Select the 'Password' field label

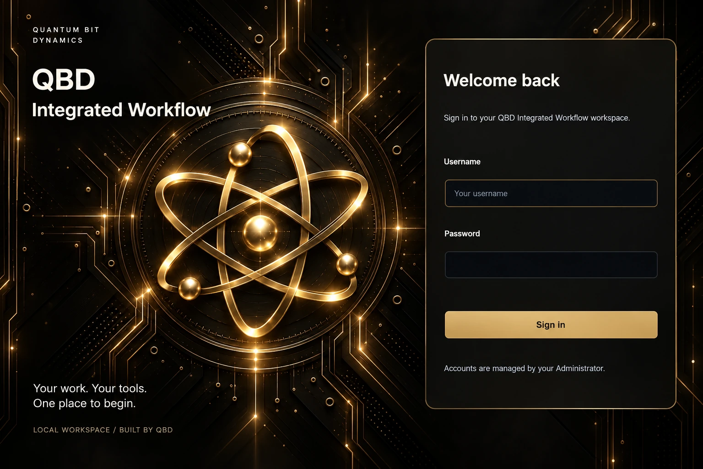coord(462,234)
